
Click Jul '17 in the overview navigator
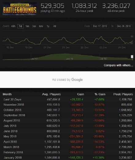tap(34, 59)
